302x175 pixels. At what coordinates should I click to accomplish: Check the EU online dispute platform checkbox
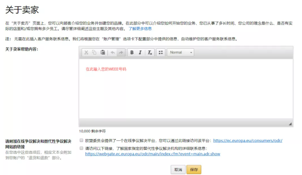81,140
